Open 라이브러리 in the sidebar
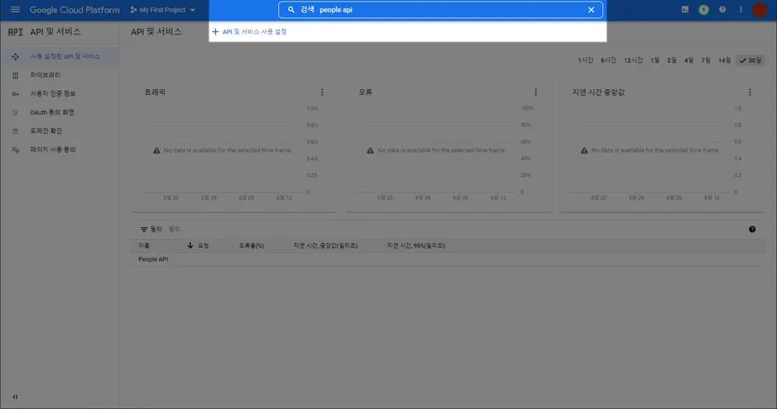The height and width of the screenshot is (409, 777). coord(45,75)
